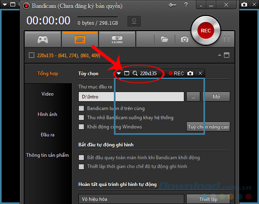Open the Video settings tab
259x204 pixels.
click(x=47, y=94)
